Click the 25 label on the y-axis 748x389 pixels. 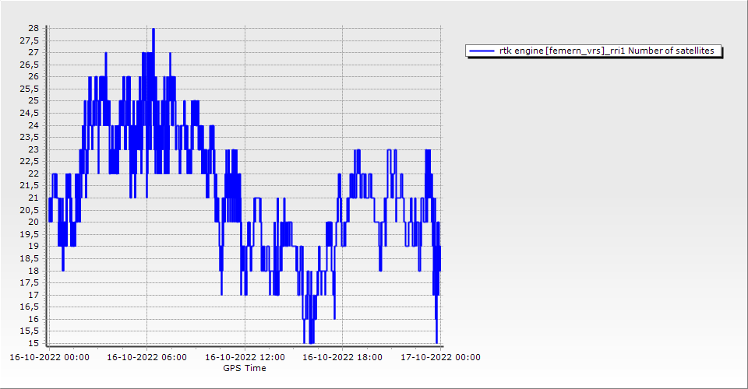pos(34,101)
